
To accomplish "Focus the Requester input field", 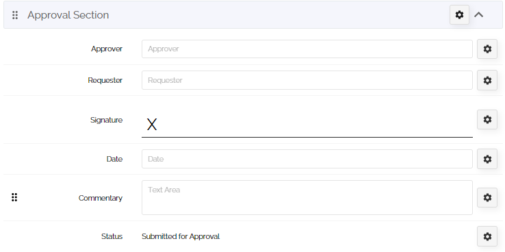I will tap(307, 80).
